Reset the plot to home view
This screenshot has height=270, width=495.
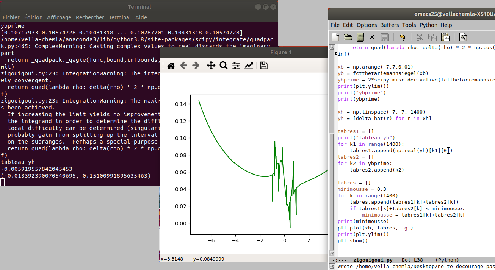point(171,66)
